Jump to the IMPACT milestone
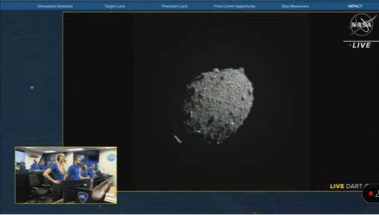The height and width of the screenshot is (215, 379). [355, 6]
